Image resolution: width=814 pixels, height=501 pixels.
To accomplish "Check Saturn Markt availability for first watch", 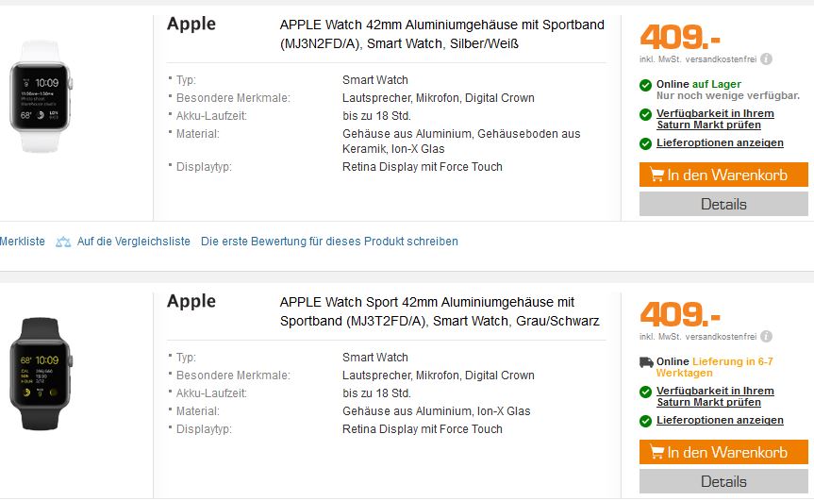I will point(715,119).
